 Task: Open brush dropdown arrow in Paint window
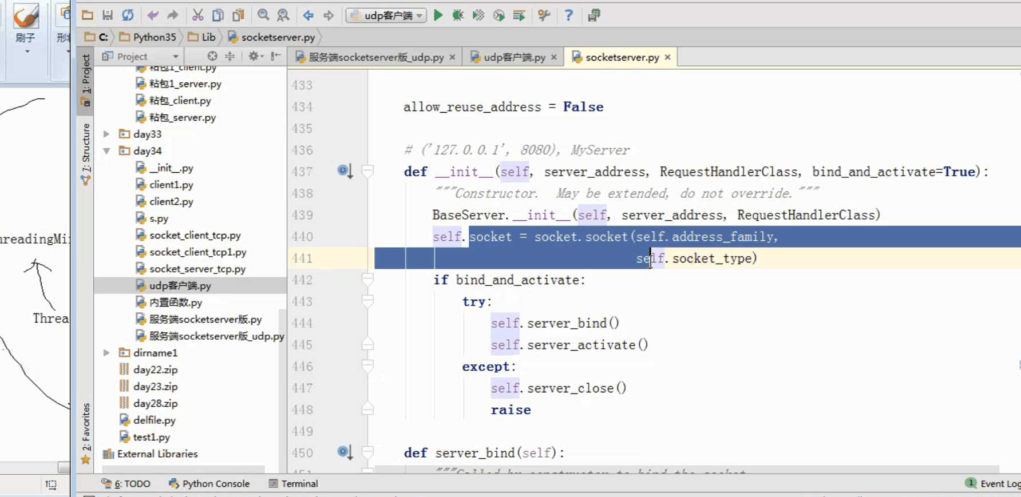pos(26,51)
